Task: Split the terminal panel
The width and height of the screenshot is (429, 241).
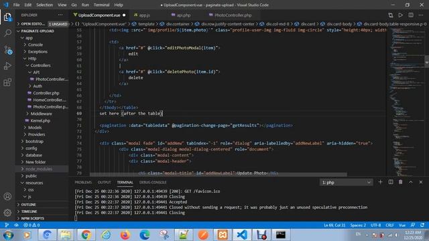Action: pyautogui.click(x=391, y=182)
